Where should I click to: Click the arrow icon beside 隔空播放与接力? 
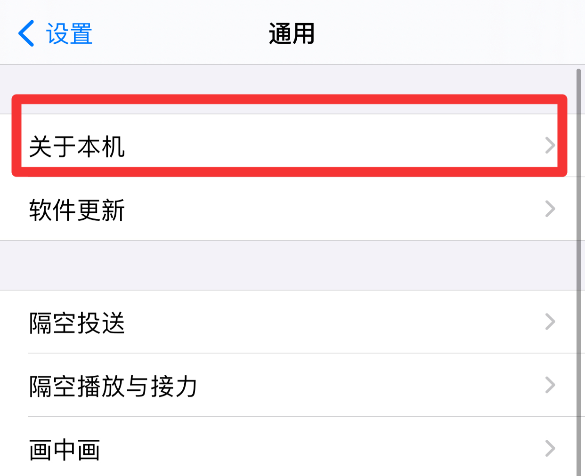click(550, 385)
